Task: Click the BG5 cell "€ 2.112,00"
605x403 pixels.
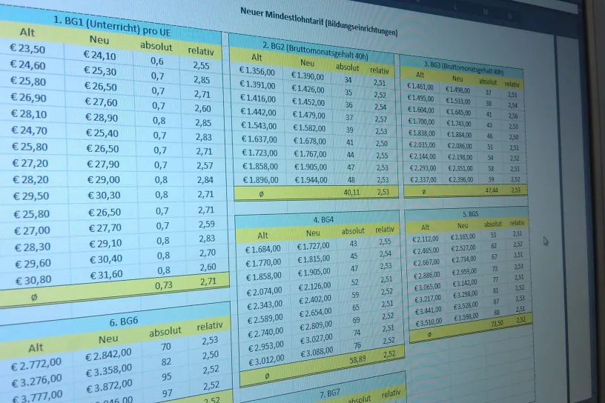Action: click(426, 239)
